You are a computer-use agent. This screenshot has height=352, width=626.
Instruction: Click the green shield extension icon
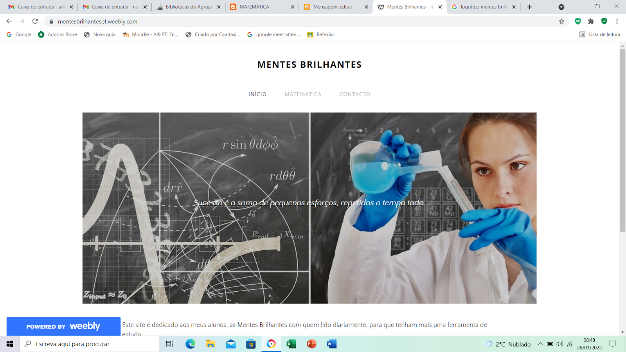604,21
